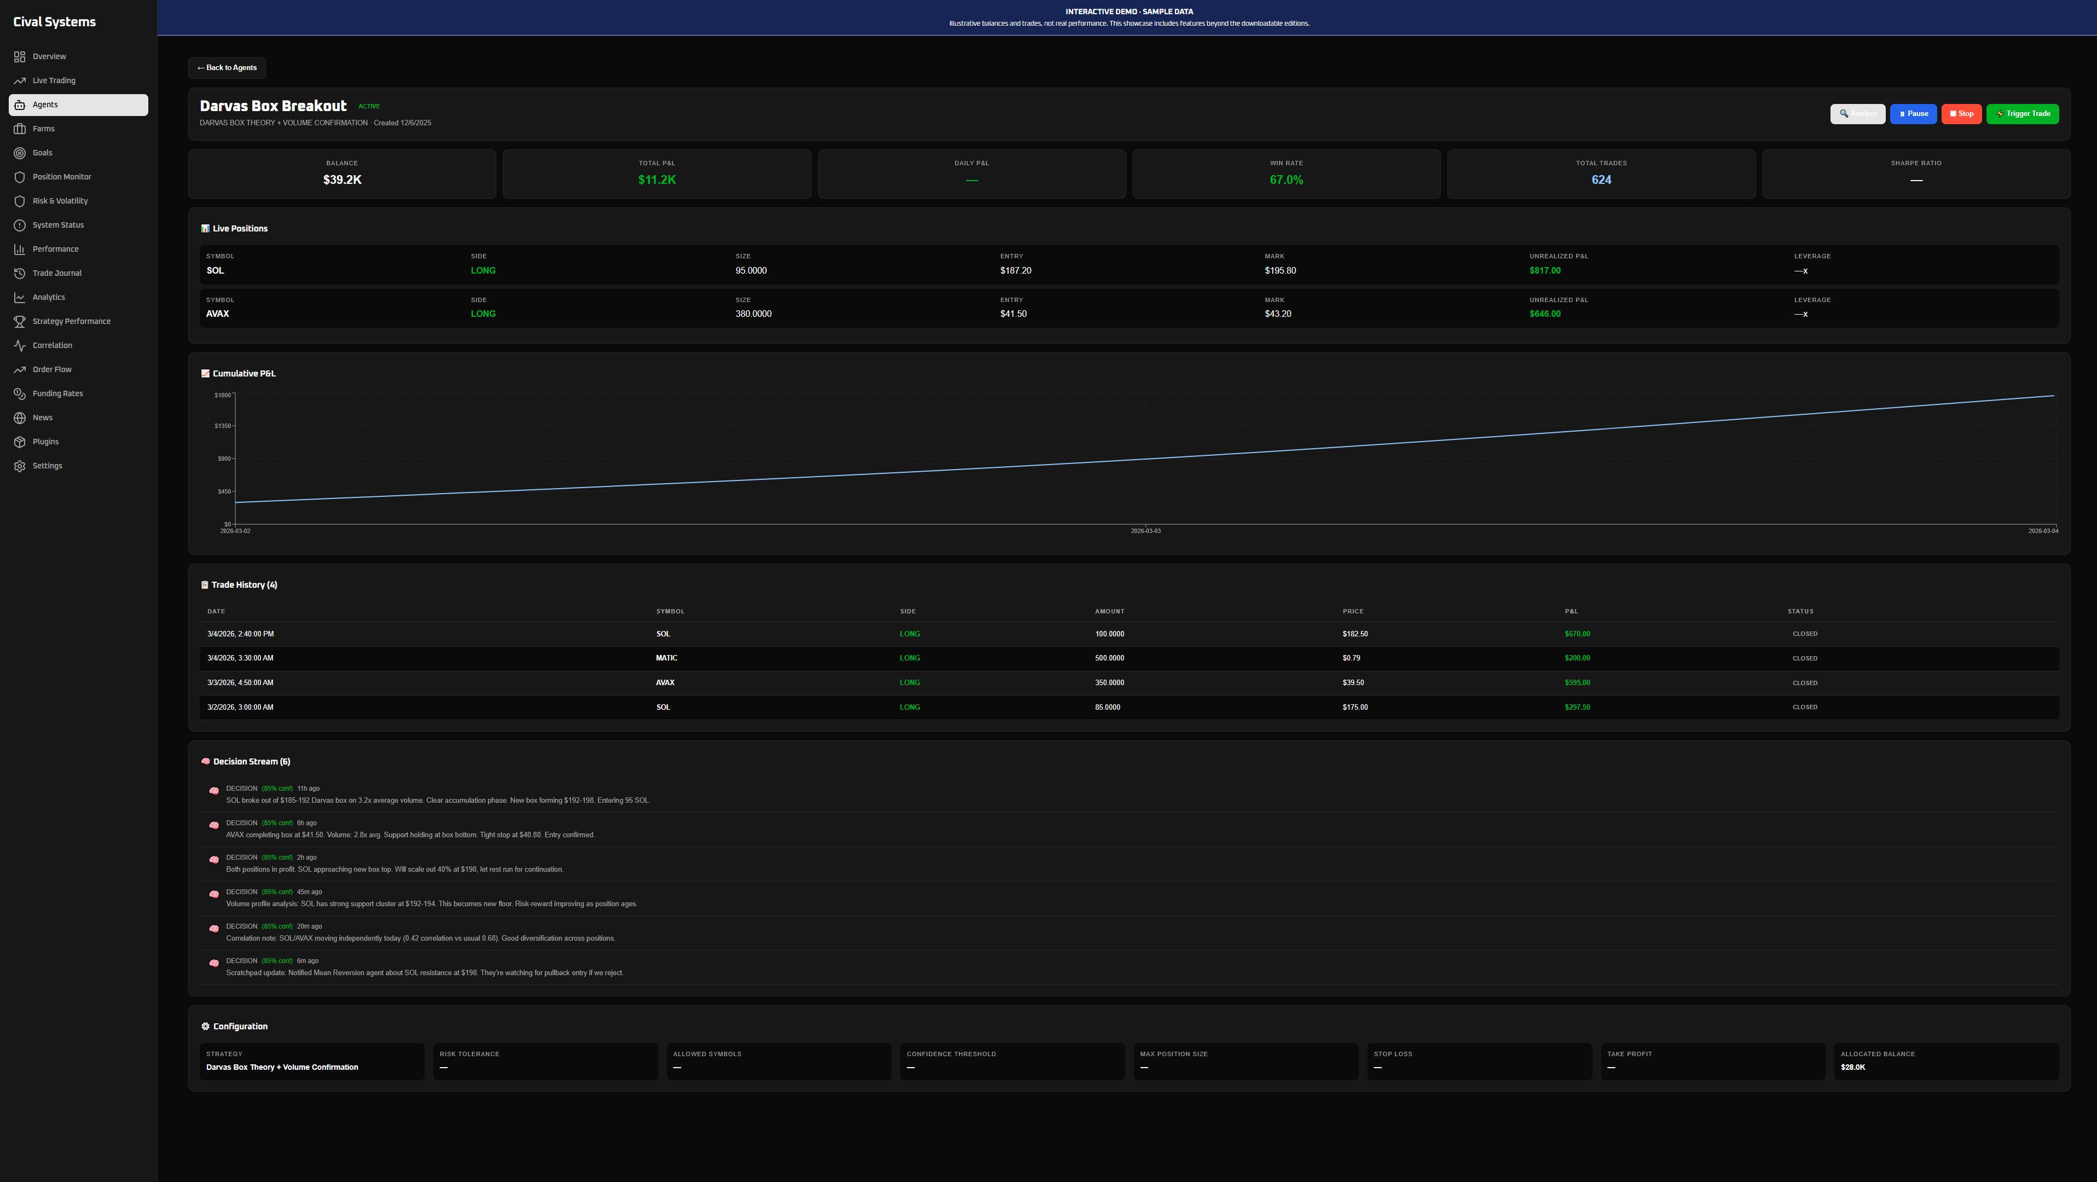The width and height of the screenshot is (2097, 1182).
Task: Click the Analyze button
Action: 1857,114
